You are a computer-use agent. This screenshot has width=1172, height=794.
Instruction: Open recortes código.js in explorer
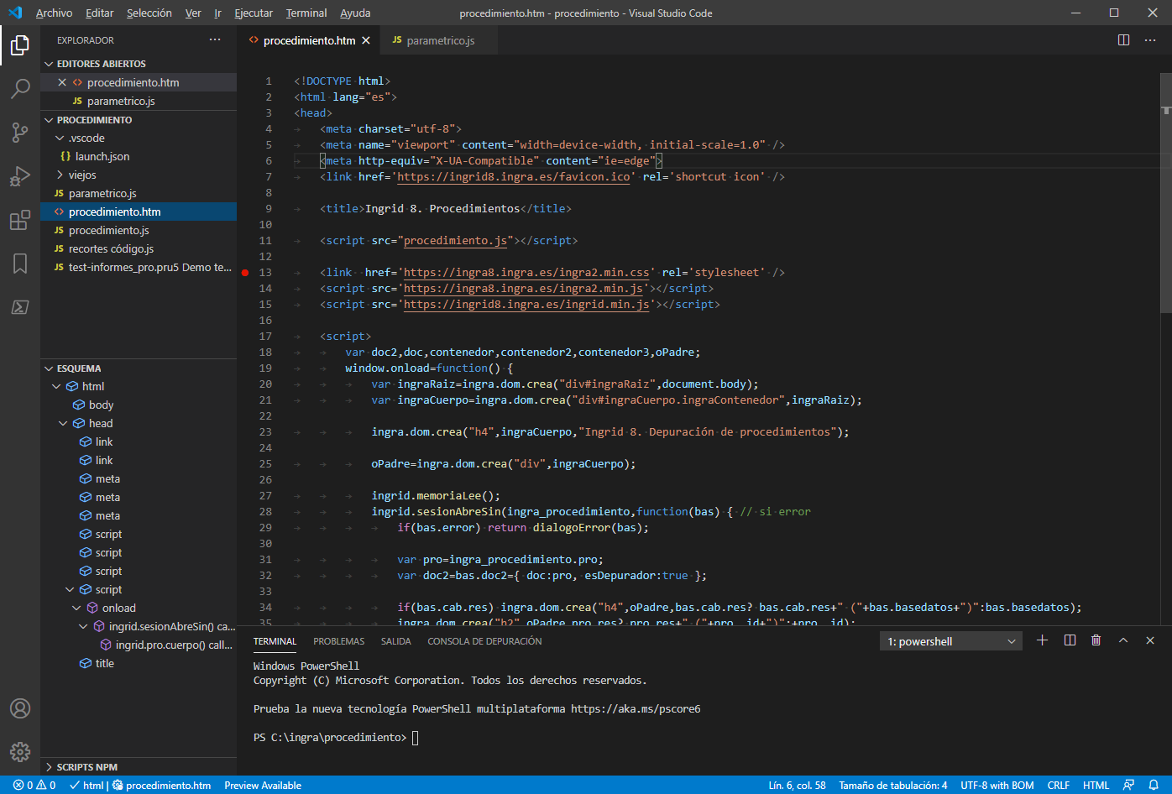pyautogui.click(x=112, y=248)
